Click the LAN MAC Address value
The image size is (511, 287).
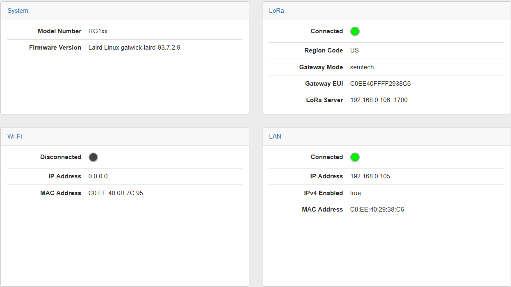[x=377, y=210]
